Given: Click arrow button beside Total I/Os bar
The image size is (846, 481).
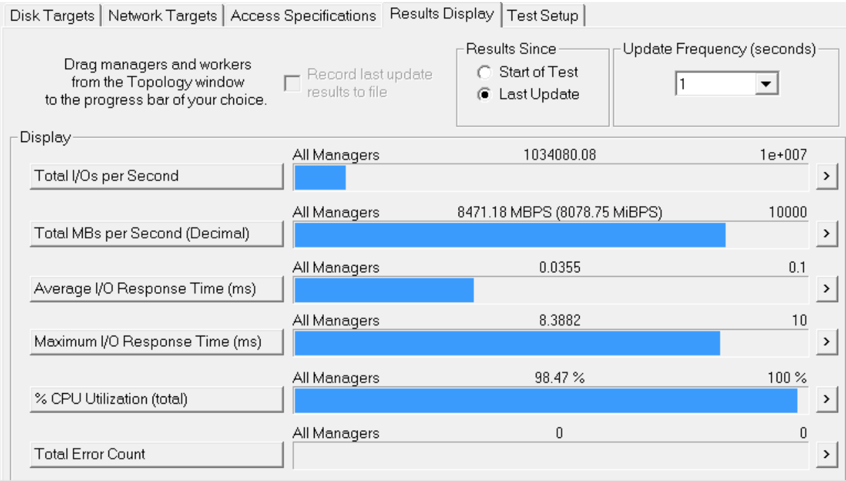Looking at the screenshot, I should (825, 176).
